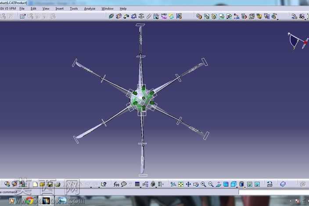This screenshot has height=206, width=309.
Task: Click the Hide/Show icon
Action: pyautogui.click(x=249, y=184)
